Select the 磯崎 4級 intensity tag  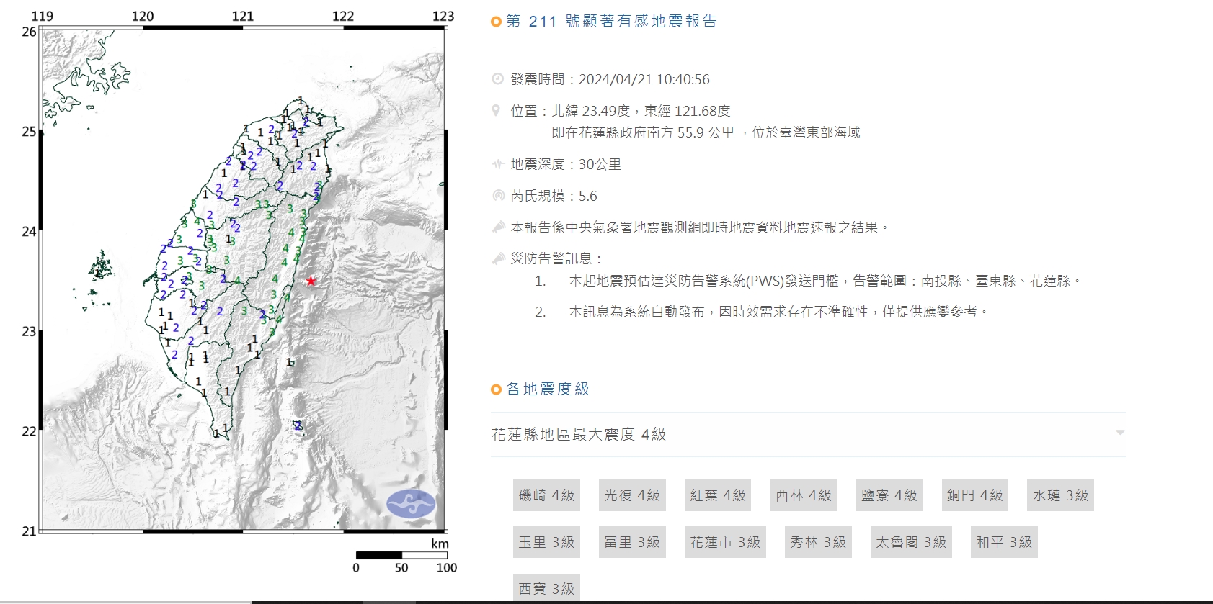[547, 495]
